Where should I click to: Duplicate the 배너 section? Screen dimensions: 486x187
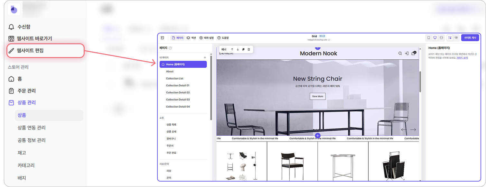[243, 49]
